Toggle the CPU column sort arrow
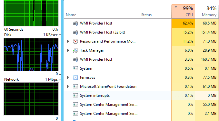This screenshot has width=219, height=121. tap(176, 7)
